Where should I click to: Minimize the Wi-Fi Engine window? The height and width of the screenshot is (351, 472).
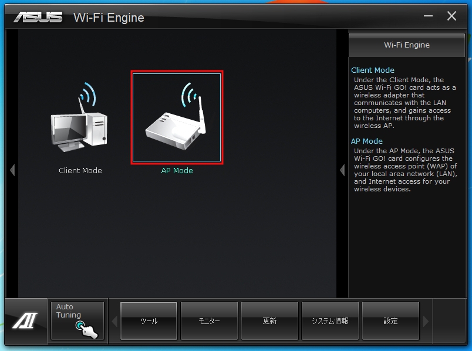pyautogui.click(x=428, y=16)
